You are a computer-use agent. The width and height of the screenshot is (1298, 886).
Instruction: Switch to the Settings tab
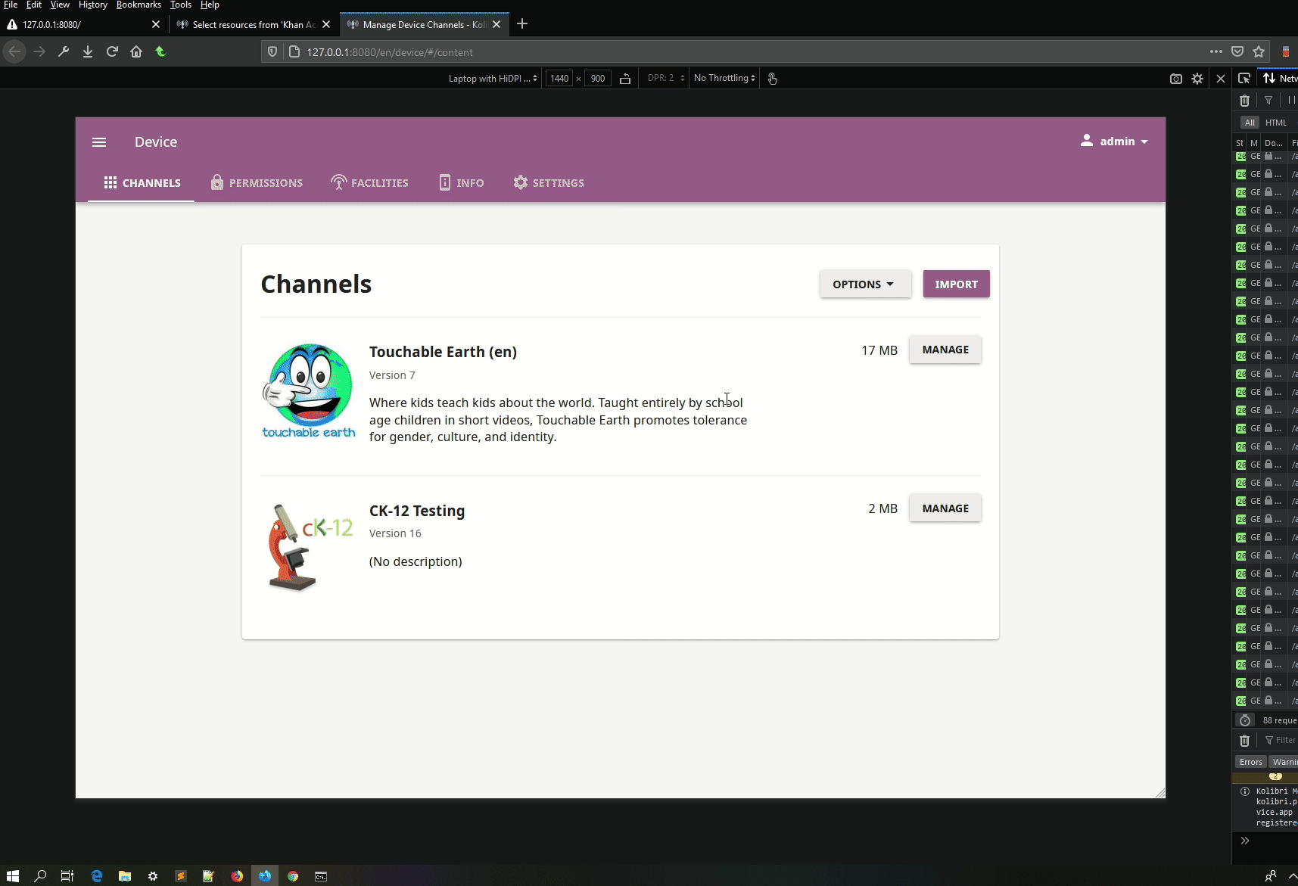tap(549, 183)
